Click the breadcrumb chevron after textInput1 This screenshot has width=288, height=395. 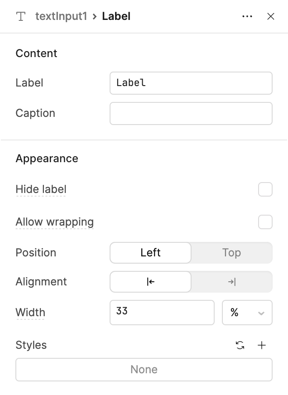coord(95,17)
